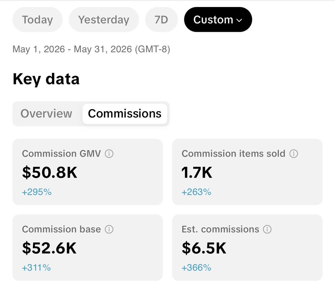
Task: Open the Commission items sold card
Action: 247,172
